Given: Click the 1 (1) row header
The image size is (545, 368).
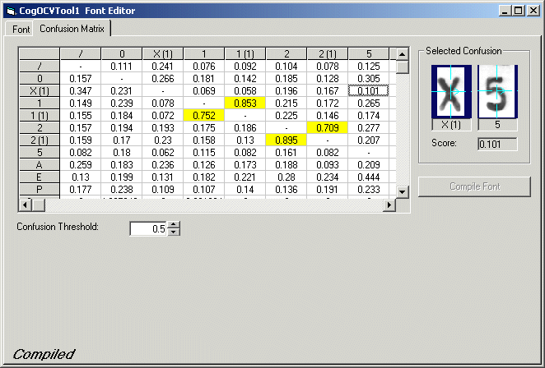Looking at the screenshot, I should [x=40, y=116].
